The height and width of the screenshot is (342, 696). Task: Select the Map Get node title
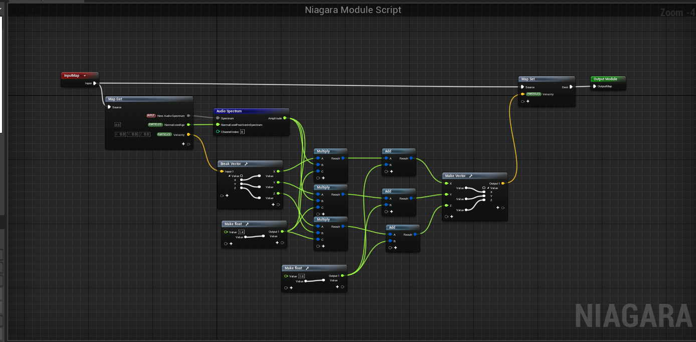coord(115,99)
